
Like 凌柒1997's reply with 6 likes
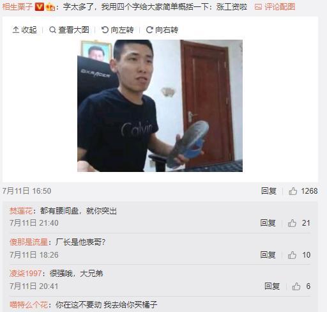296,286
